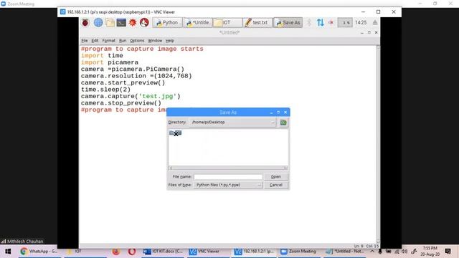Open the network up-down arrows icon
Screen dimensions: 459x258
321,22
